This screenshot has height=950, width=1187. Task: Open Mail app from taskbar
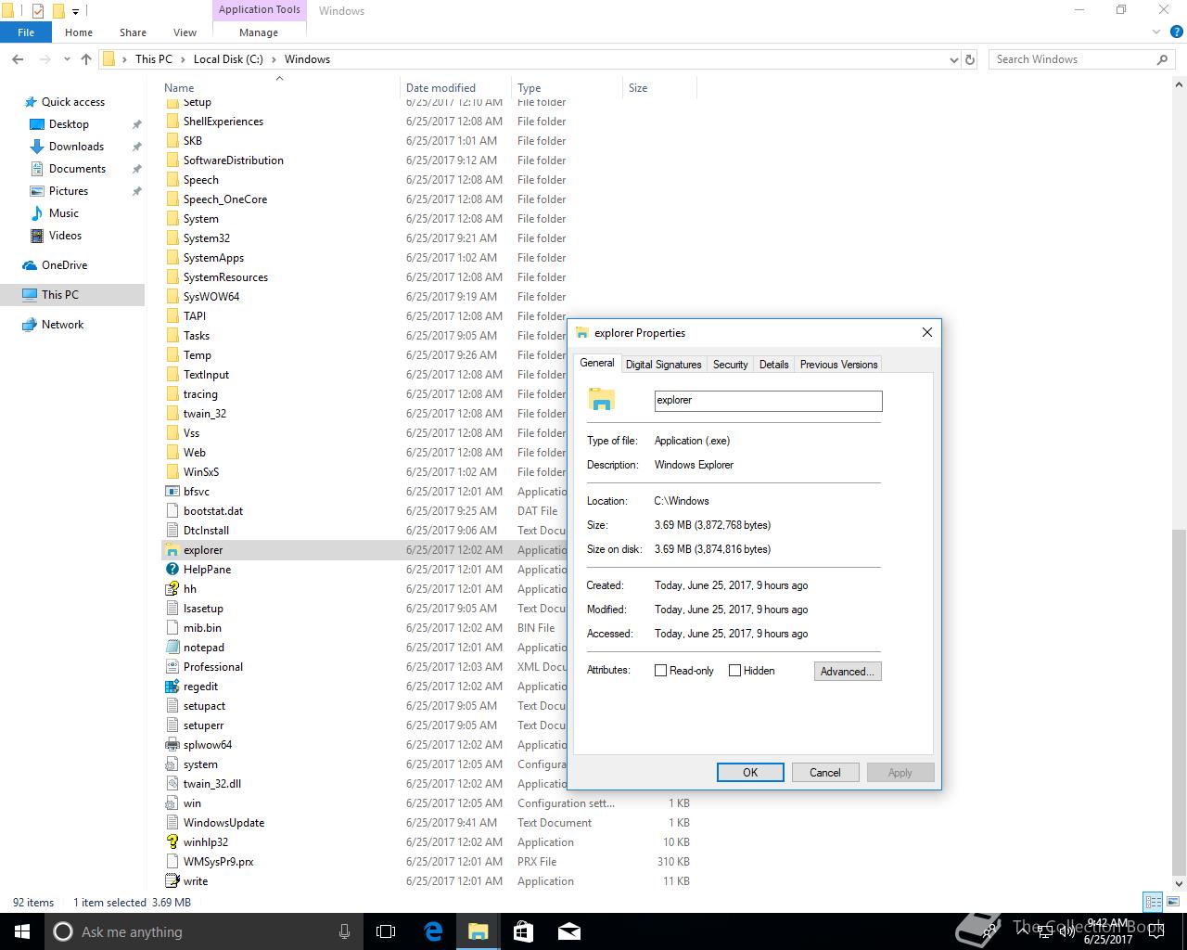tap(569, 931)
